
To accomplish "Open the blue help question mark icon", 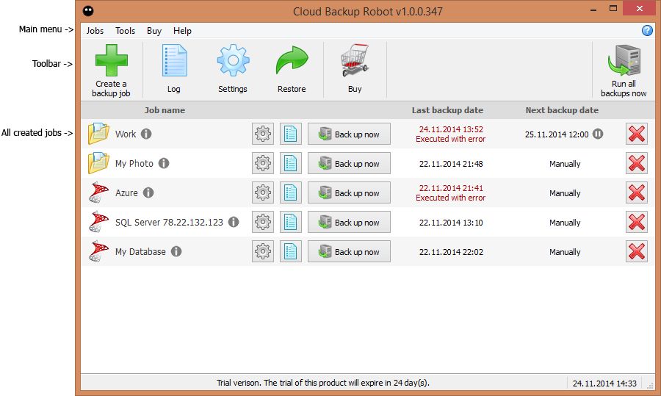I will (x=647, y=30).
